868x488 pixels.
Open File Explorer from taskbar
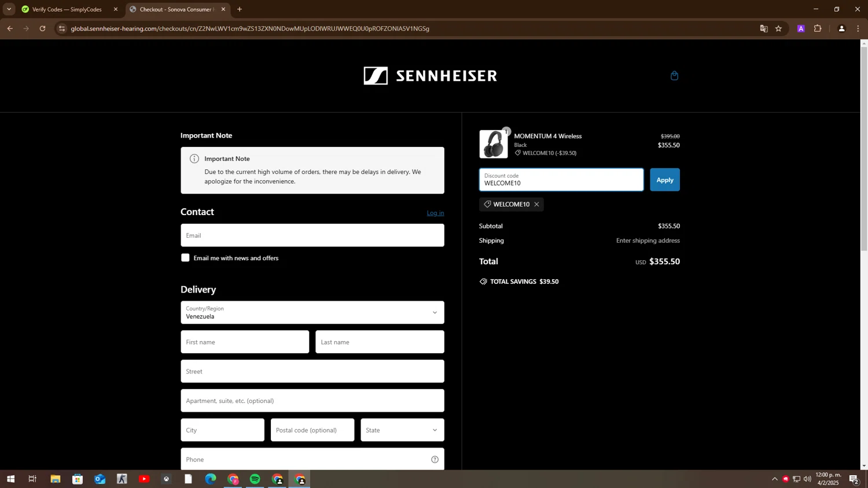pyautogui.click(x=55, y=479)
